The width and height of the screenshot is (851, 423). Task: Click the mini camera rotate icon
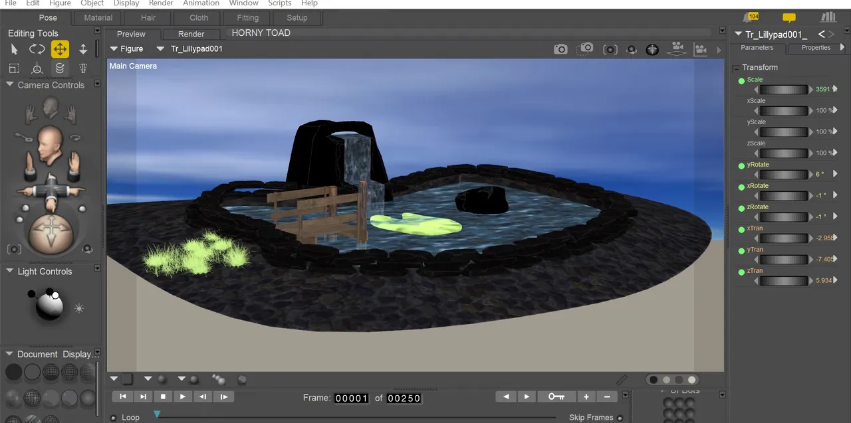coord(632,49)
